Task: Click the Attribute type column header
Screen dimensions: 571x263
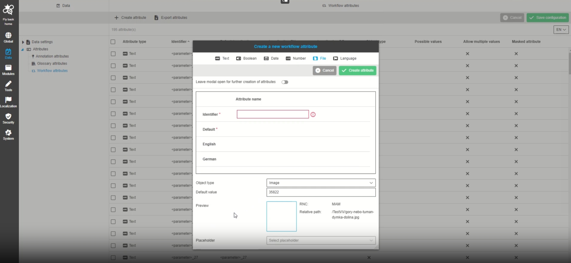Action: coord(134,42)
